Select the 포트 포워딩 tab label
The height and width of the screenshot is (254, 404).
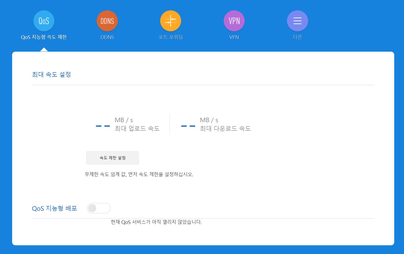[x=171, y=37]
